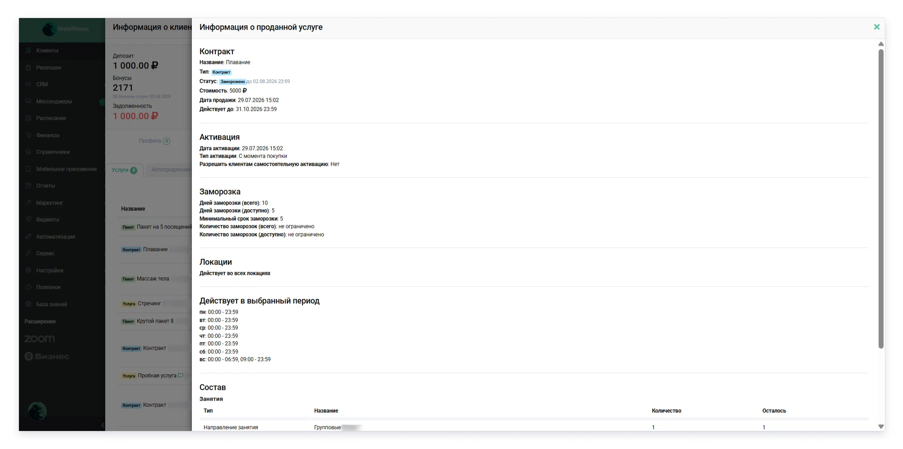Screen dimensions: 903x449
Task: Click the vertical scrollbar thumb
Action: 881,198
